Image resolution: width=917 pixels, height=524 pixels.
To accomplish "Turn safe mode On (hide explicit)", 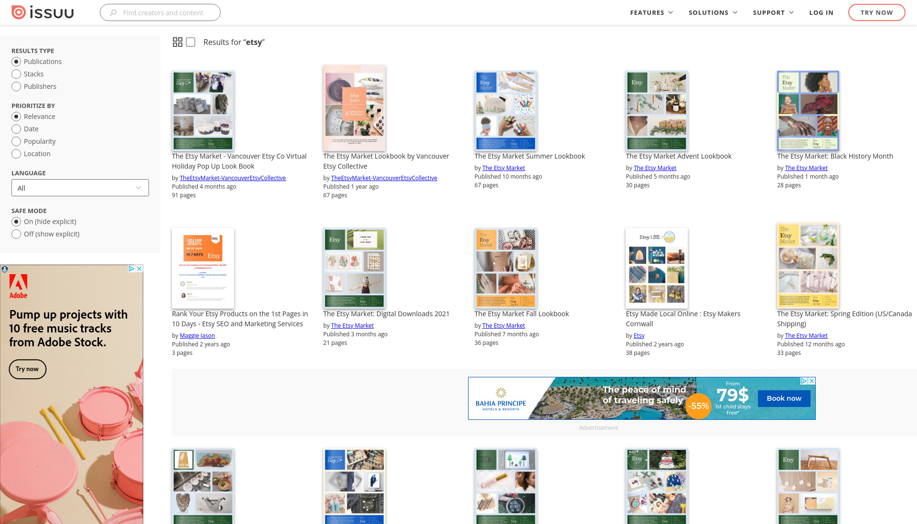I will tap(16, 222).
